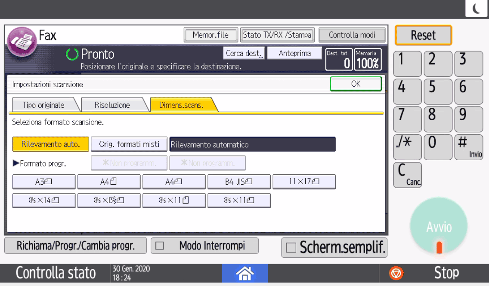Click first Non programm. format button
Image resolution: width=489 pixels, height=286 pixels.
coord(129,163)
